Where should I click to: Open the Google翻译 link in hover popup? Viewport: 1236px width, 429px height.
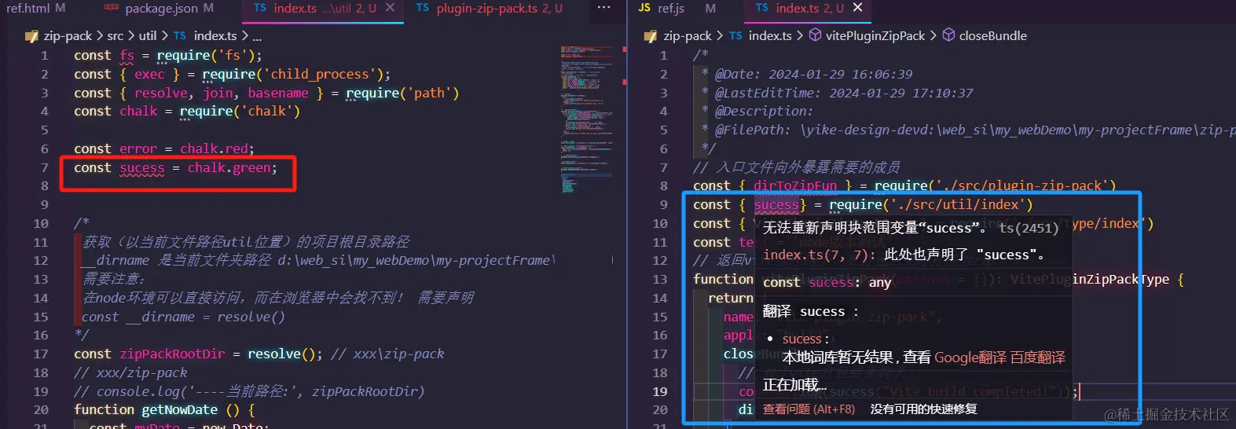click(x=970, y=357)
